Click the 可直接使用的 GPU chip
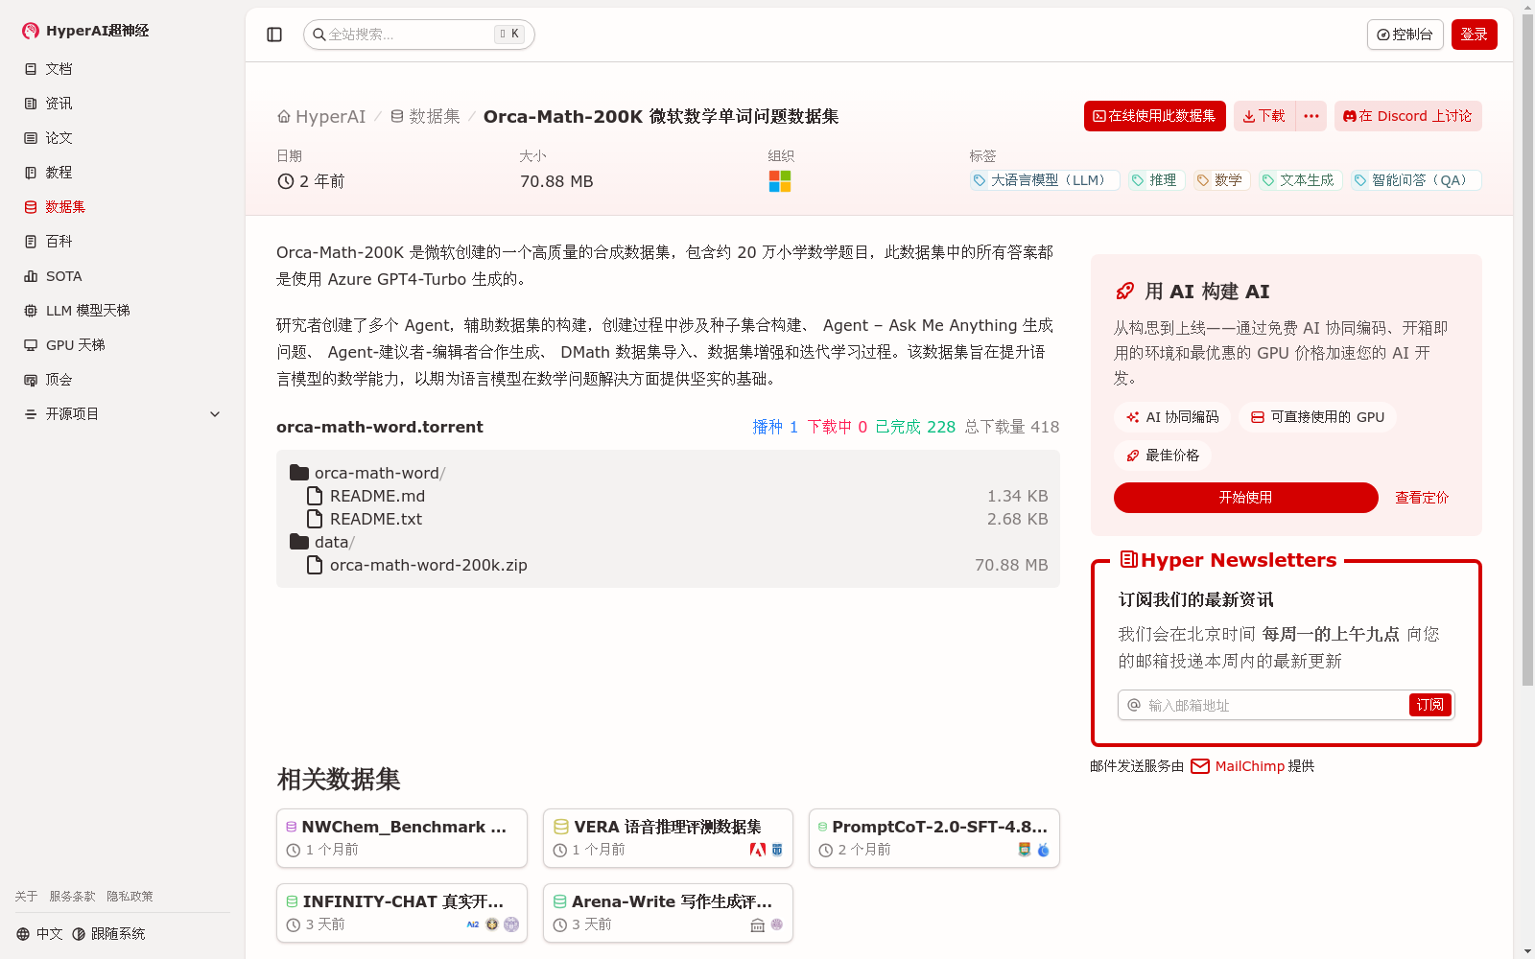 pyautogui.click(x=1318, y=417)
